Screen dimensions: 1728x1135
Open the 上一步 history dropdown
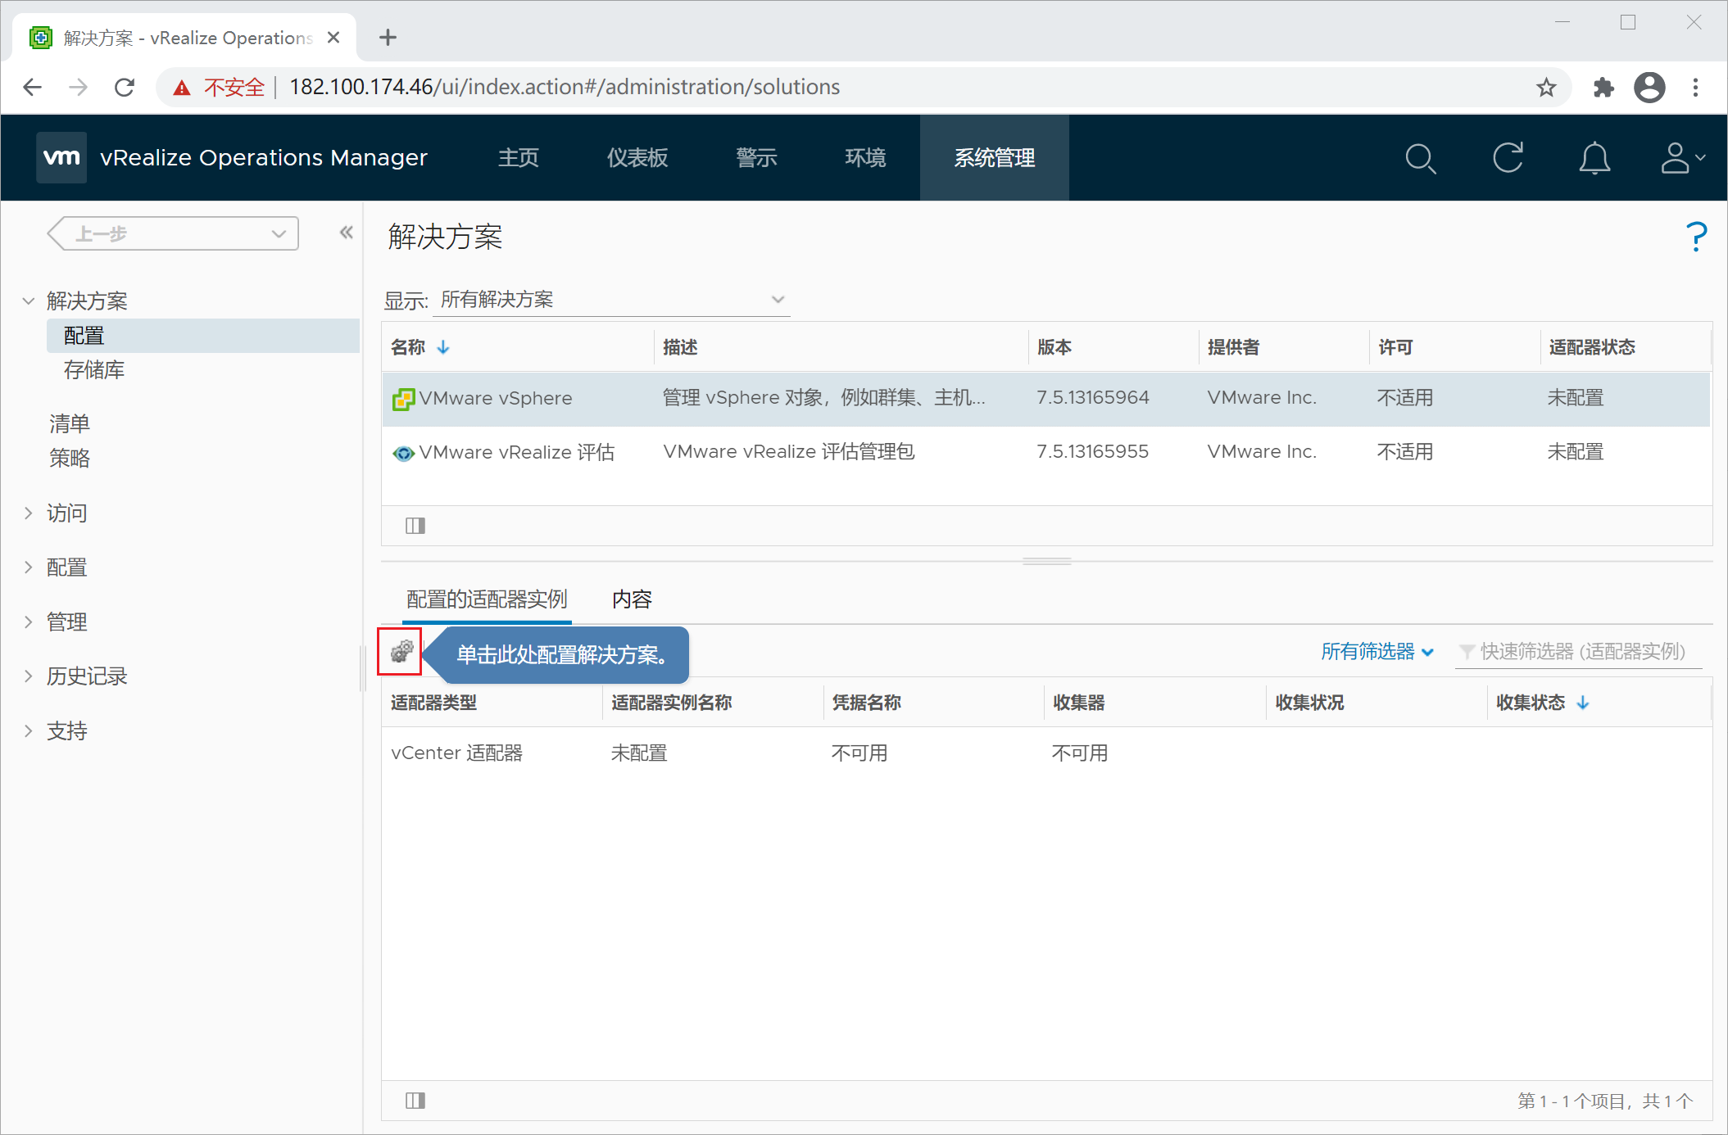point(174,233)
